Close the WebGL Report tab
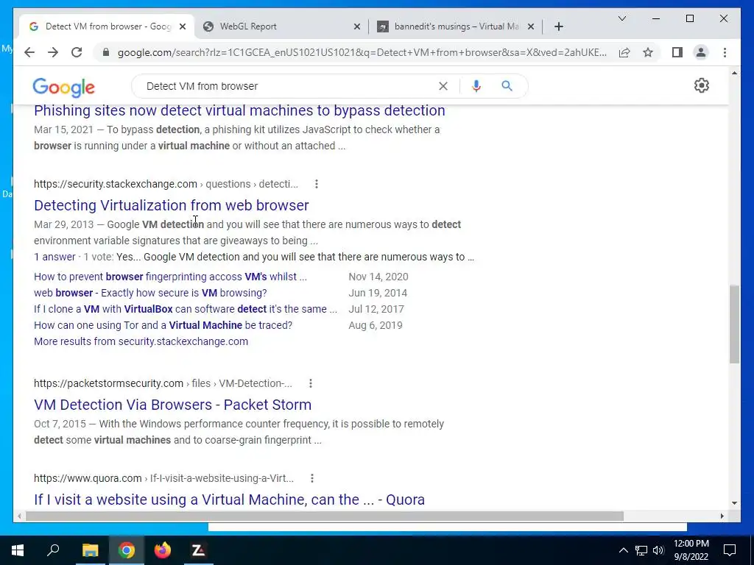The width and height of the screenshot is (754, 565). [357, 27]
